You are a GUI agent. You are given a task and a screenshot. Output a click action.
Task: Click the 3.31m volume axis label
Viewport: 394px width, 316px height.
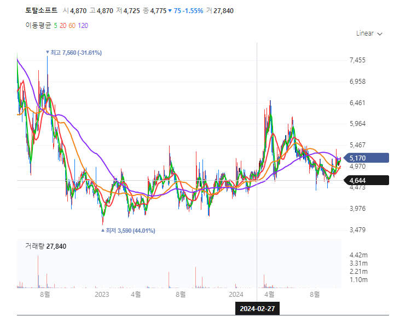pos(358,264)
